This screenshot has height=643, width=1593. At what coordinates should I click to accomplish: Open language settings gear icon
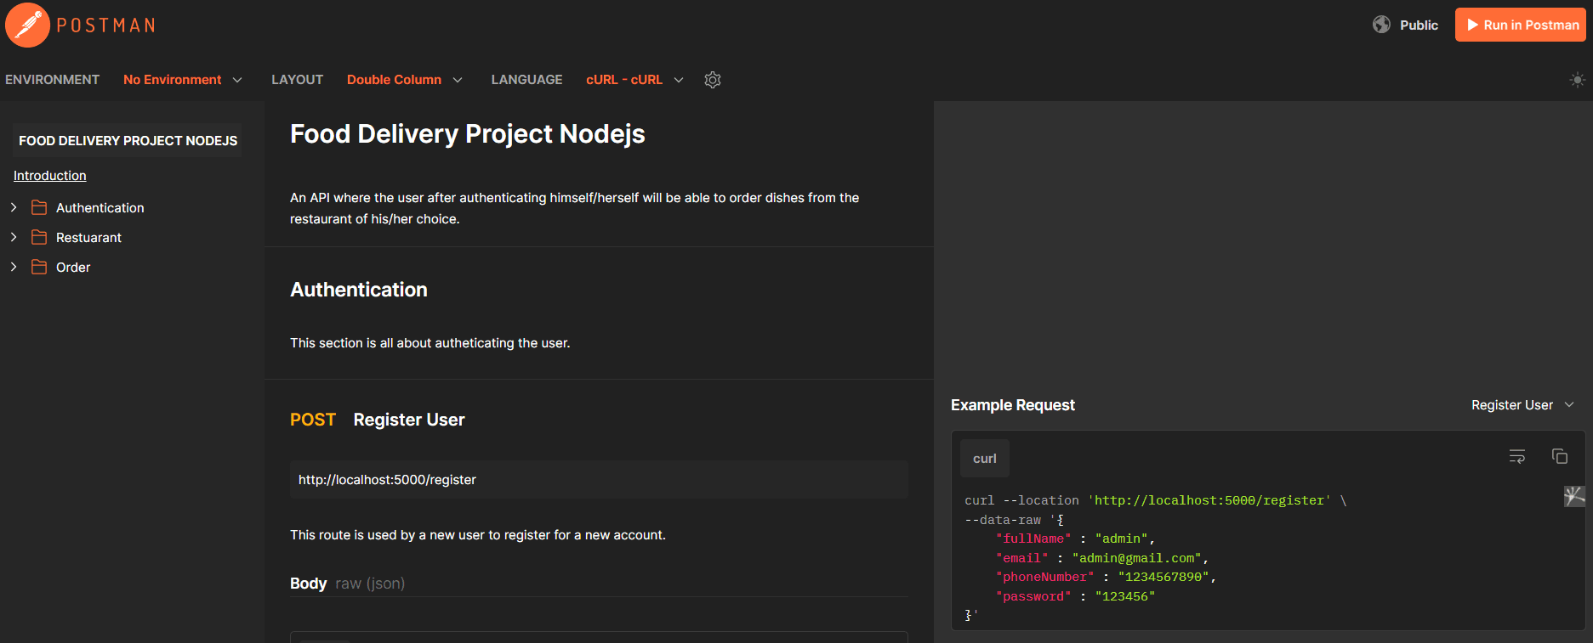[713, 80]
